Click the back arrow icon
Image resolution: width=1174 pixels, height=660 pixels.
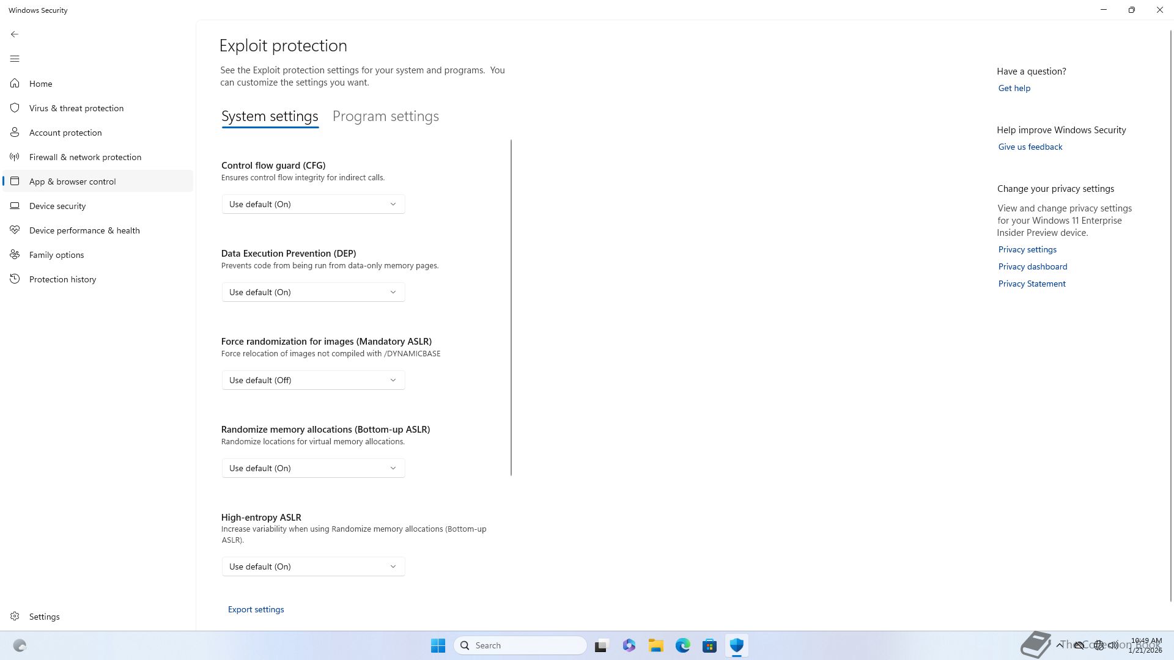[15, 34]
